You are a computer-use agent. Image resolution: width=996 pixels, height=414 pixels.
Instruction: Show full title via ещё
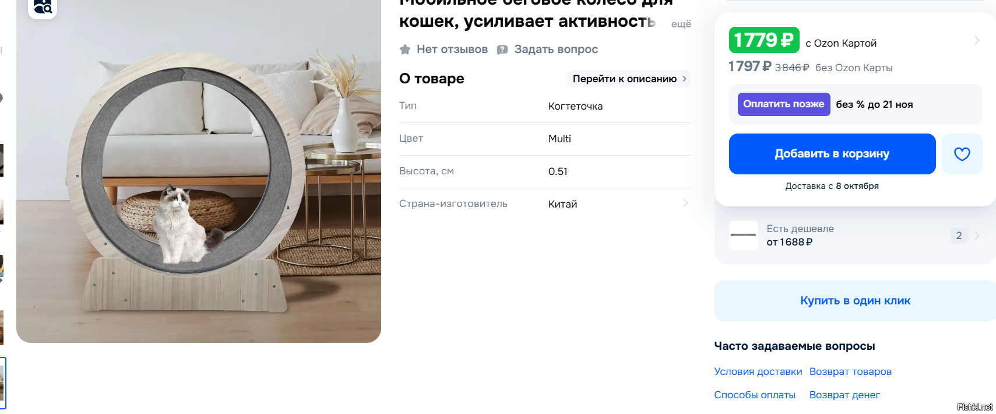(681, 24)
